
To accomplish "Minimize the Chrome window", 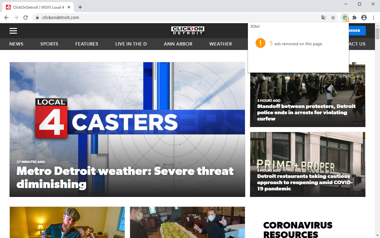I will point(346,4).
